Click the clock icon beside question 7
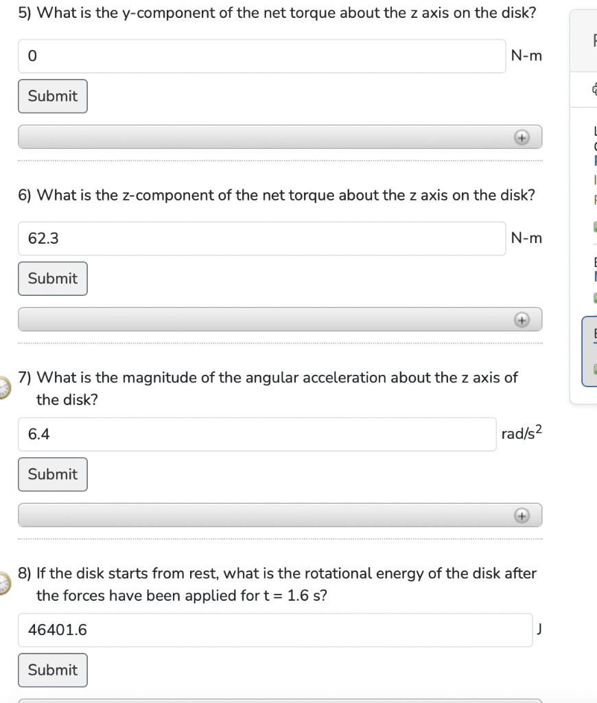Screen dimensions: 597x703 pyautogui.click(x=3, y=388)
